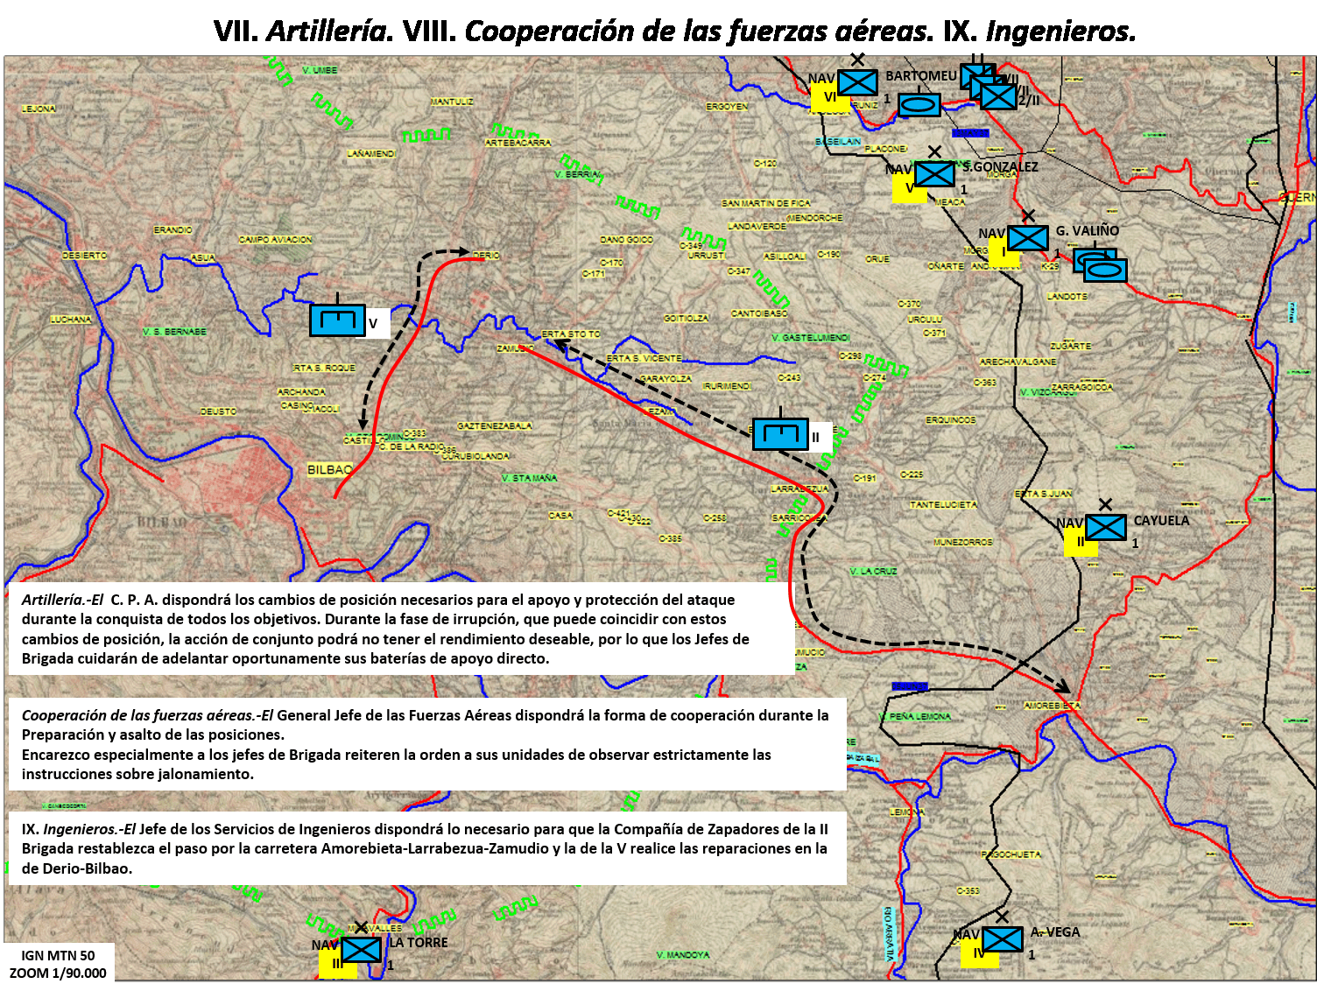Click the V. MANDOYA label
Screen dimensions: 1317x991
pos(683,954)
